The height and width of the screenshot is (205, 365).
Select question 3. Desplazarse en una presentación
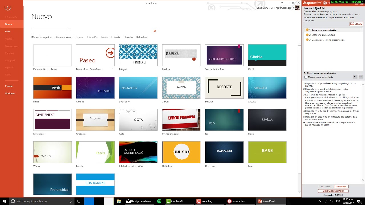(x=327, y=40)
